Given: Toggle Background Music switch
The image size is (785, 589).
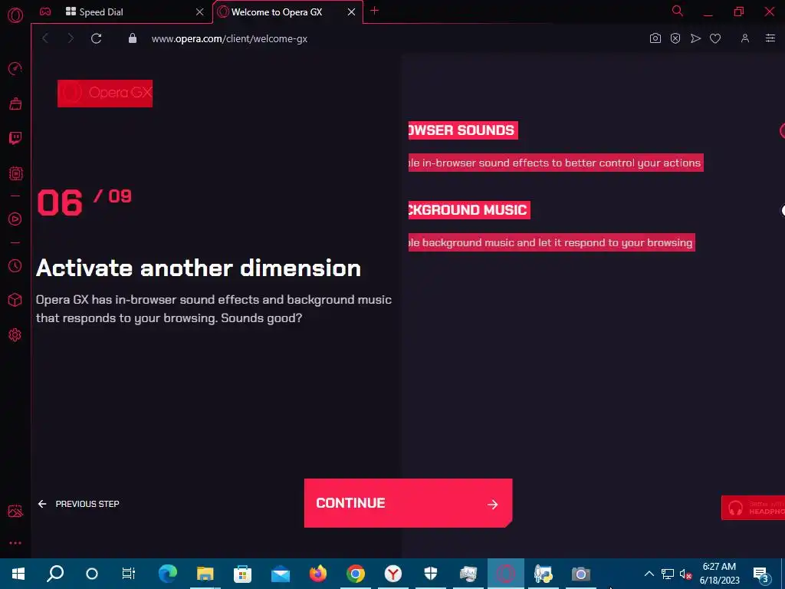Looking at the screenshot, I should [783, 210].
